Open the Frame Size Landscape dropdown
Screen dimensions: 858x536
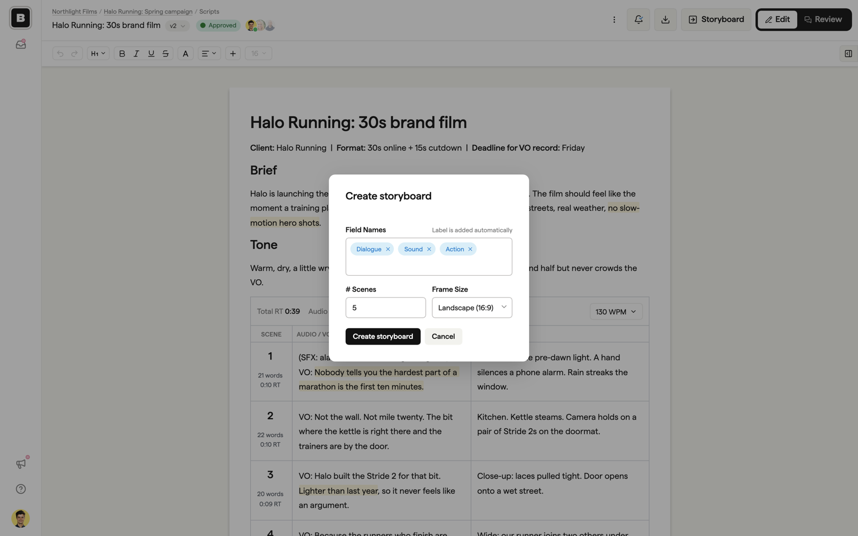click(472, 308)
